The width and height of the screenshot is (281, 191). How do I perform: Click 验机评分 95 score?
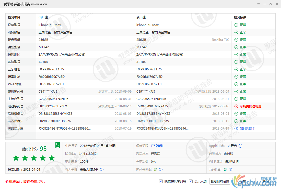click(x=34, y=149)
